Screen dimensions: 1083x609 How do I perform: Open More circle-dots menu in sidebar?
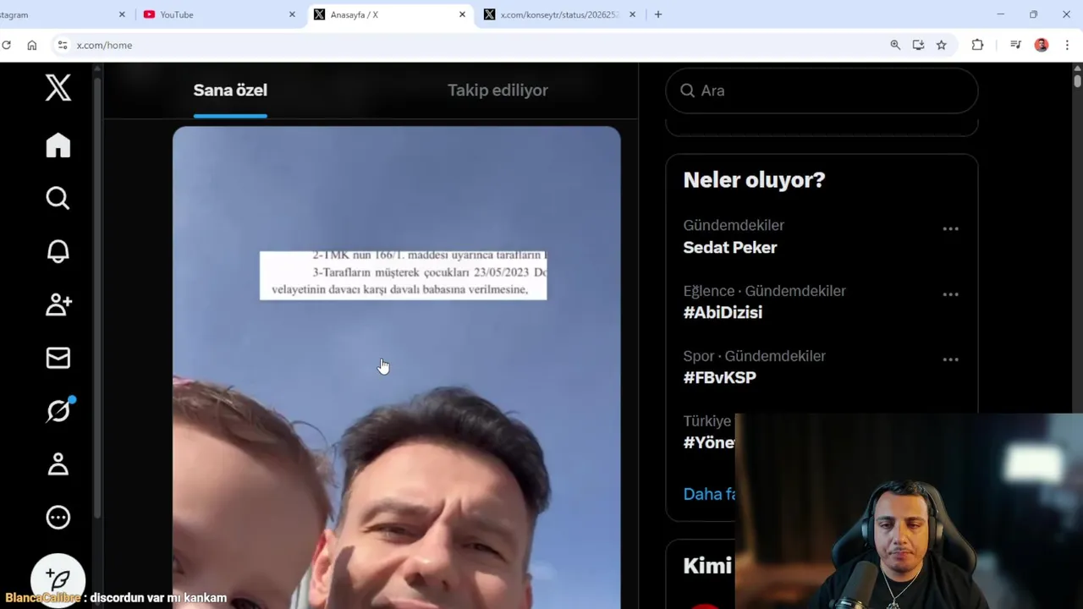click(x=58, y=517)
